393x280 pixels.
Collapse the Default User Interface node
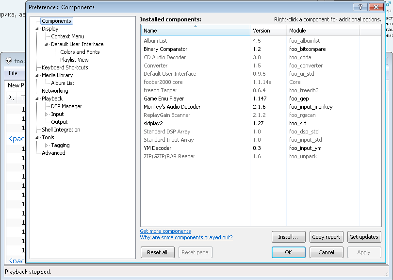point(47,45)
